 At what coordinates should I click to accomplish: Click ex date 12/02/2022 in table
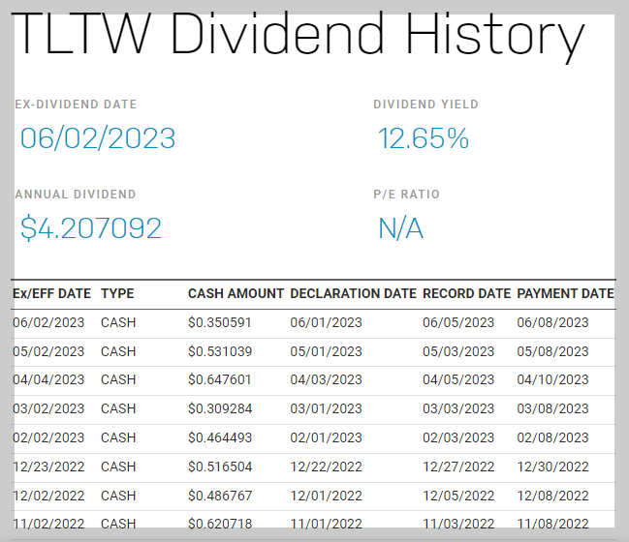click(x=48, y=496)
